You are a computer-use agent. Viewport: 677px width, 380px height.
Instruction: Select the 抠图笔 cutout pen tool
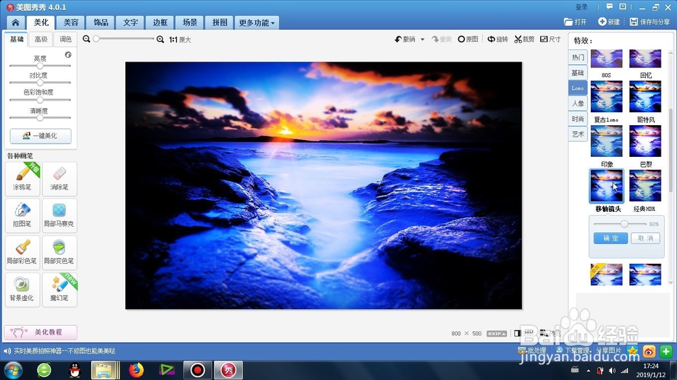click(22, 215)
